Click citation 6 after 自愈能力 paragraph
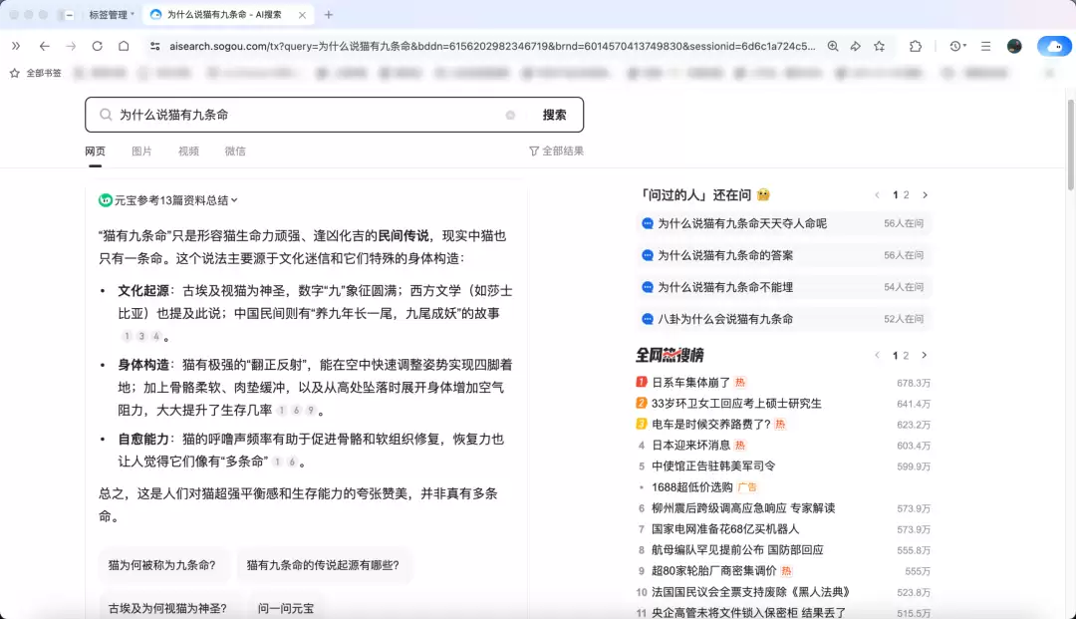Viewport: 1076px width, 619px height. pos(292,462)
